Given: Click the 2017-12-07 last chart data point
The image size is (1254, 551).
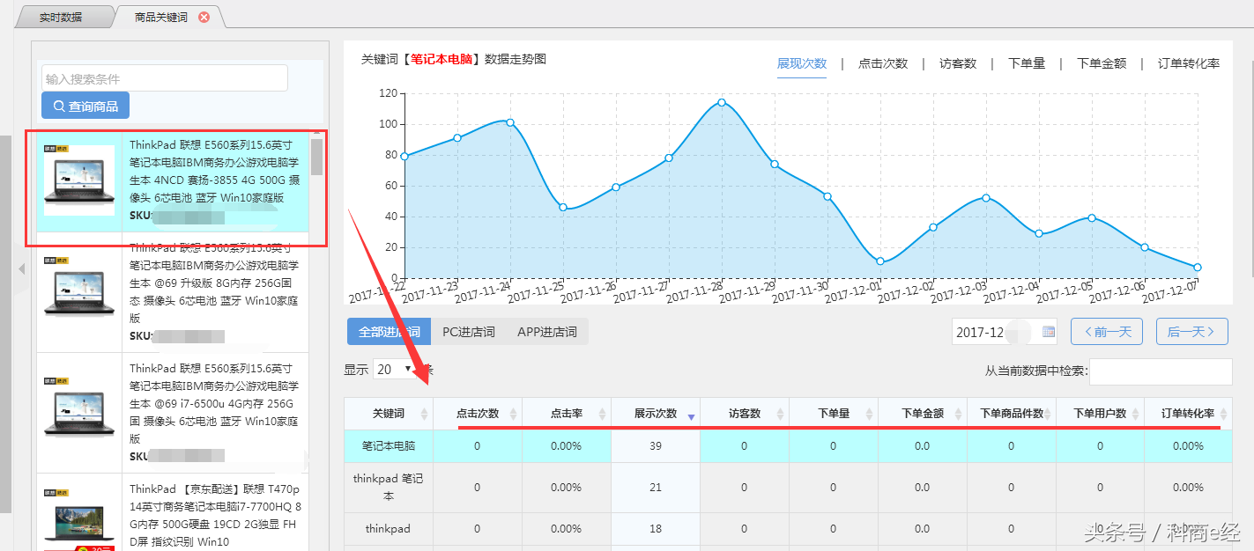Looking at the screenshot, I should [x=1198, y=268].
